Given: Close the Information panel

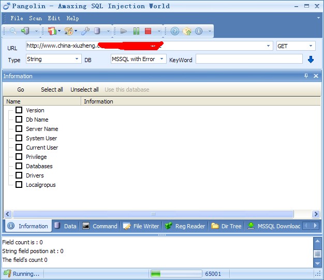Looking at the screenshot, I should click(x=316, y=76).
